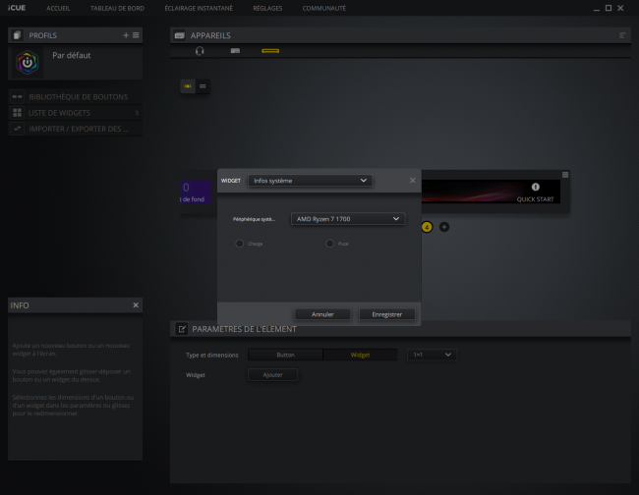Select the Puce radio button
639x495 pixels.
tap(329, 243)
